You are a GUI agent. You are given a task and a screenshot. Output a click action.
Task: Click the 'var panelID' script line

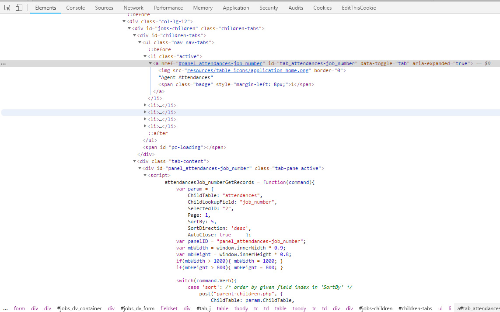pyautogui.click(x=241, y=241)
